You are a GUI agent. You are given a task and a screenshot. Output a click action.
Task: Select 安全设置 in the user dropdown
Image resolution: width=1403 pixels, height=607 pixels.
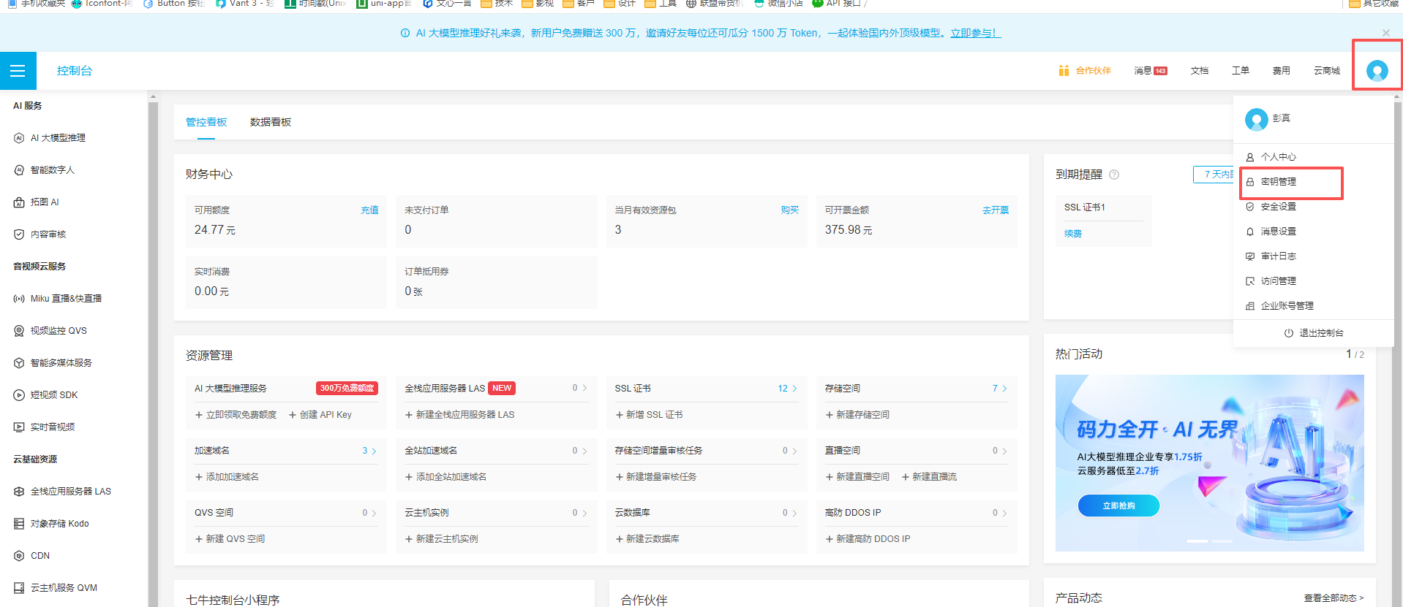[x=1278, y=207]
